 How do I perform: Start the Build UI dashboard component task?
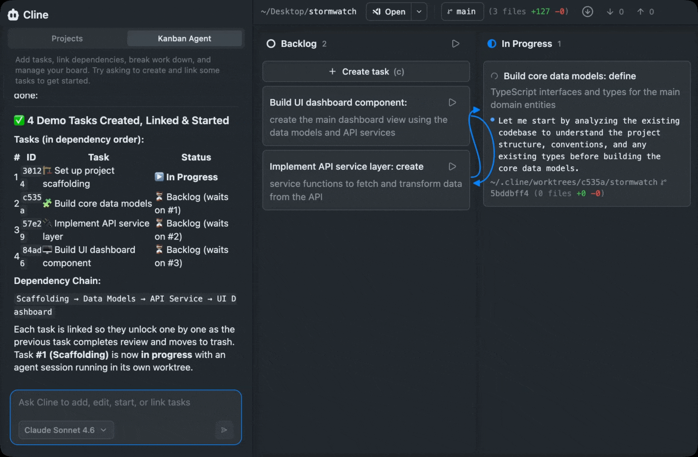[x=452, y=102]
